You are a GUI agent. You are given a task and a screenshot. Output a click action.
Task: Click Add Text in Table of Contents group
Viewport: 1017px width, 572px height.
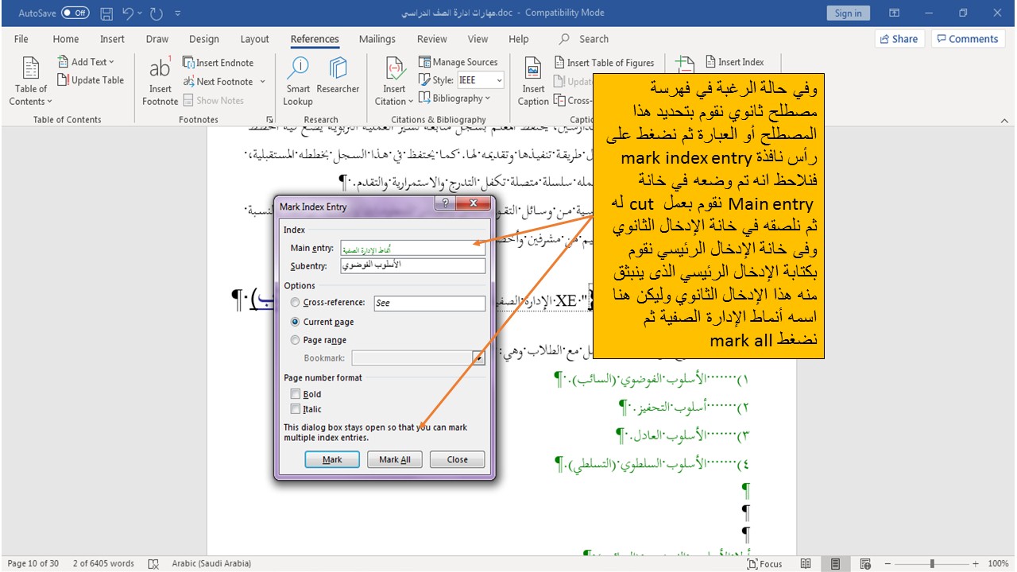tap(86, 62)
